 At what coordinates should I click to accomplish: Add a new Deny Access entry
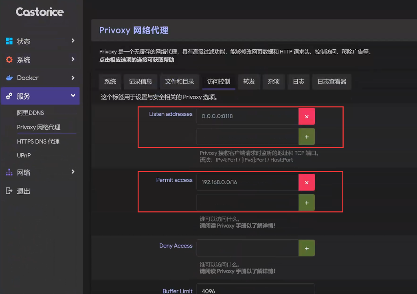point(307,248)
